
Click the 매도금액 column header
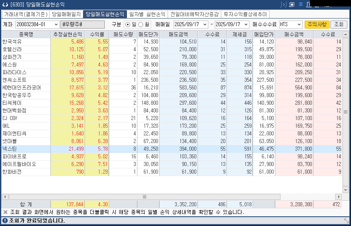(x=179, y=35)
